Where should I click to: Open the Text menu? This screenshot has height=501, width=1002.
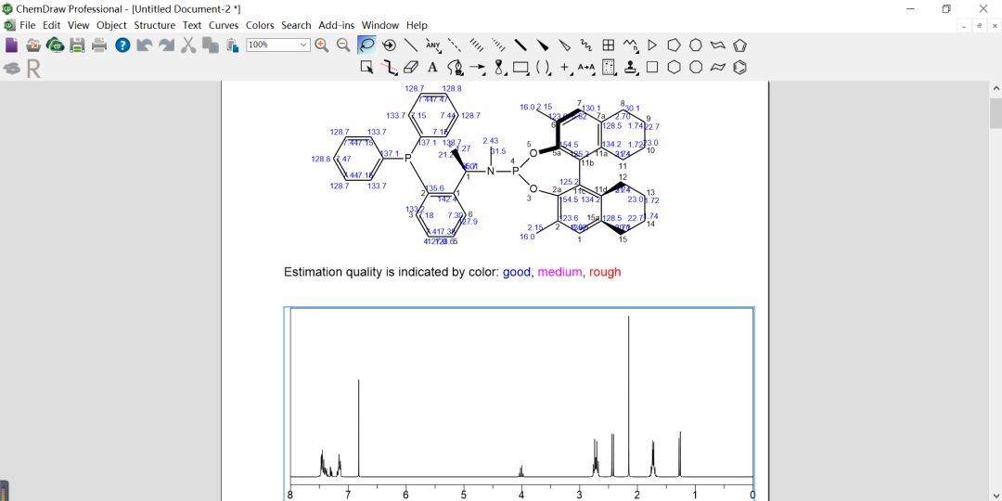click(x=192, y=26)
